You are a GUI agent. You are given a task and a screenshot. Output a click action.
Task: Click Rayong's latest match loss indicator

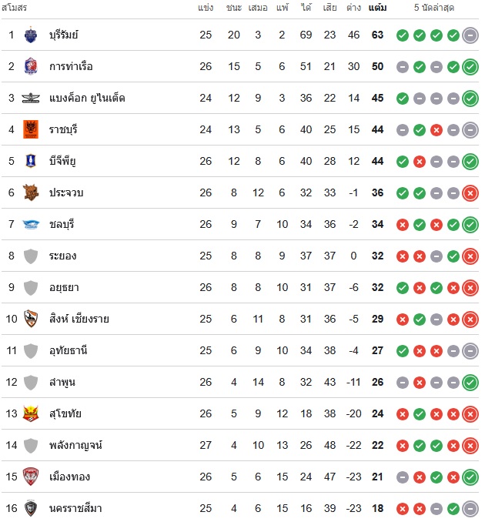pos(470,256)
